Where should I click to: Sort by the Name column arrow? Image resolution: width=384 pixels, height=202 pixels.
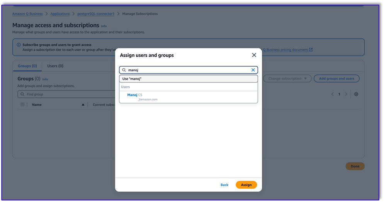click(83, 105)
